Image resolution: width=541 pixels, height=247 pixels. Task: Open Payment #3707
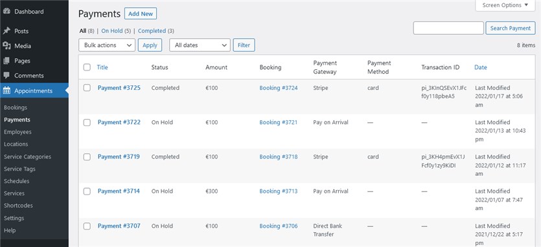pyautogui.click(x=119, y=226)
